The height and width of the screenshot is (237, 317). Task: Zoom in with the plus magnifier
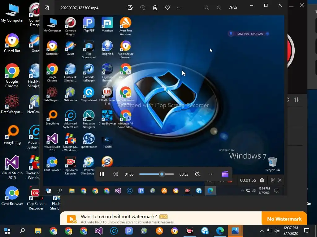pos(219,8)
